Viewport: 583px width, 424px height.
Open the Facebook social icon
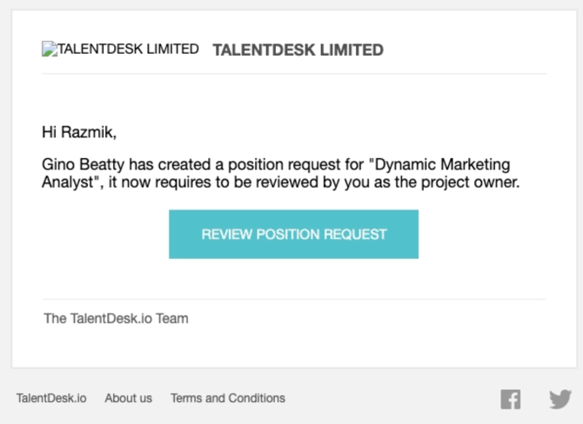(511, 399)
